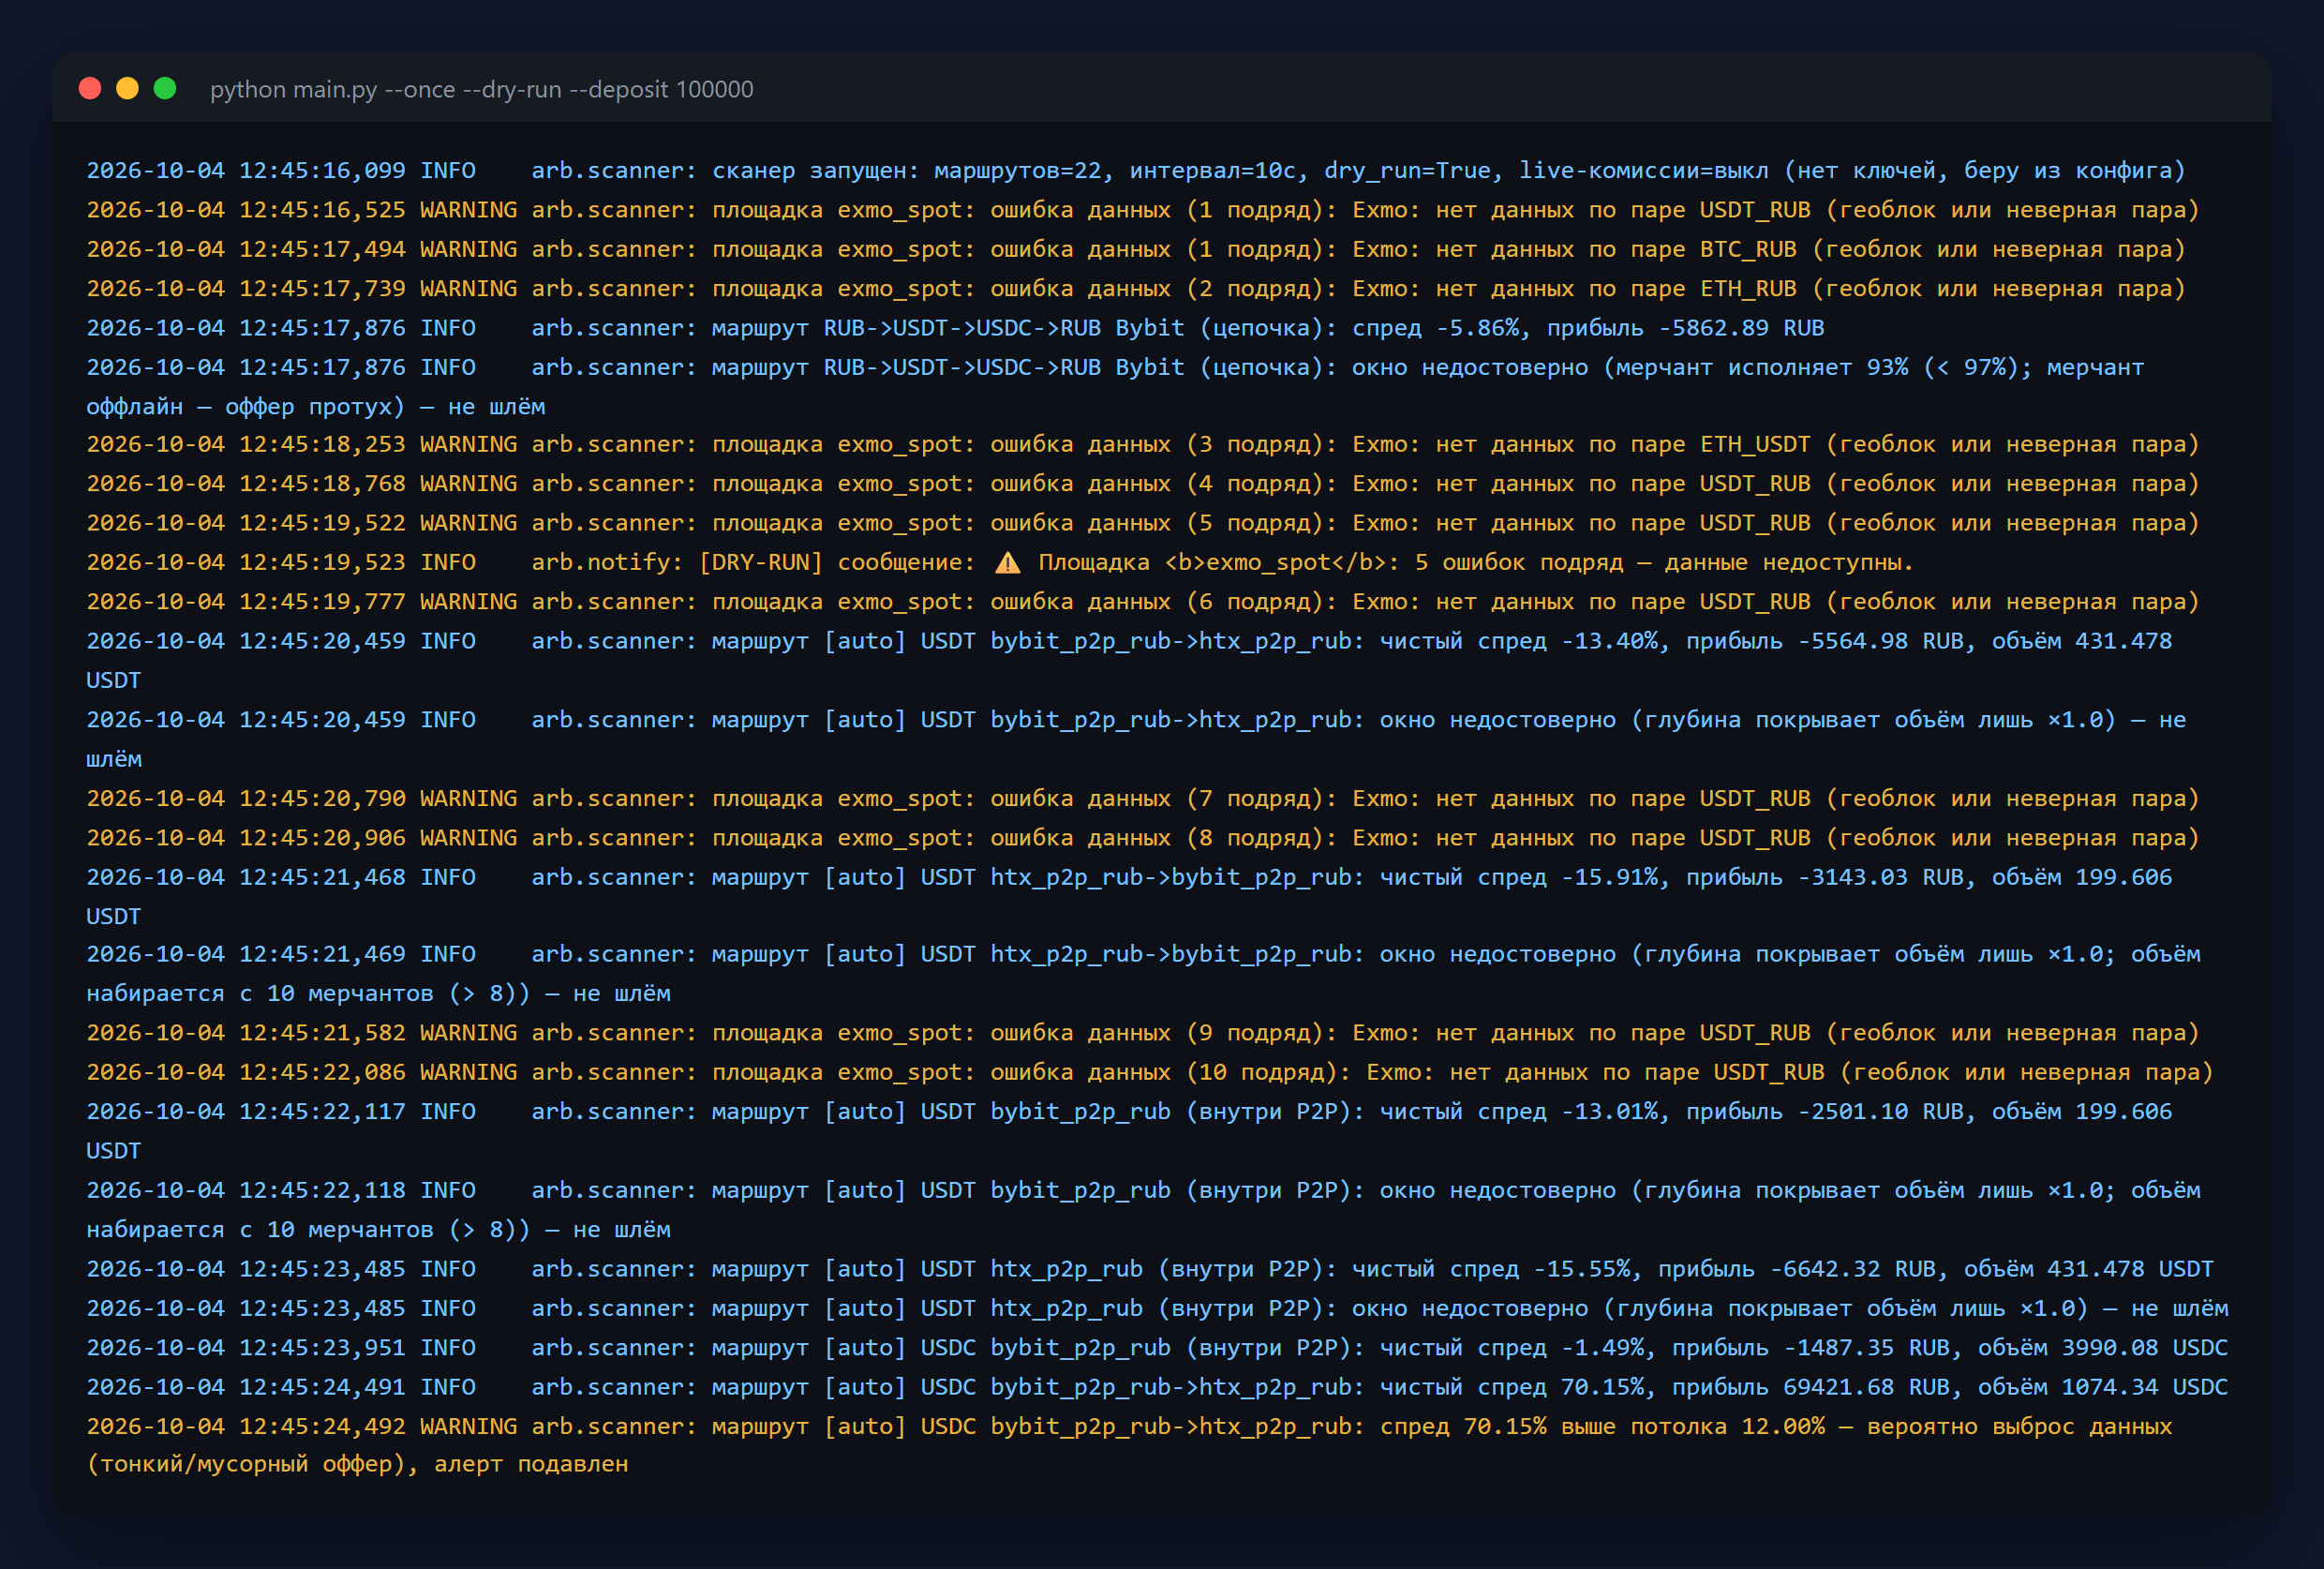The width and height of the screenshot is (2324, 1569).
Task: Click the yellow minimize window dot
Action: click(127, 88)
